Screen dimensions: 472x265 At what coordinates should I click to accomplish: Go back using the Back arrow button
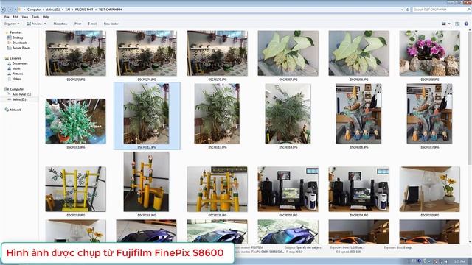click(x=3, y=10)
